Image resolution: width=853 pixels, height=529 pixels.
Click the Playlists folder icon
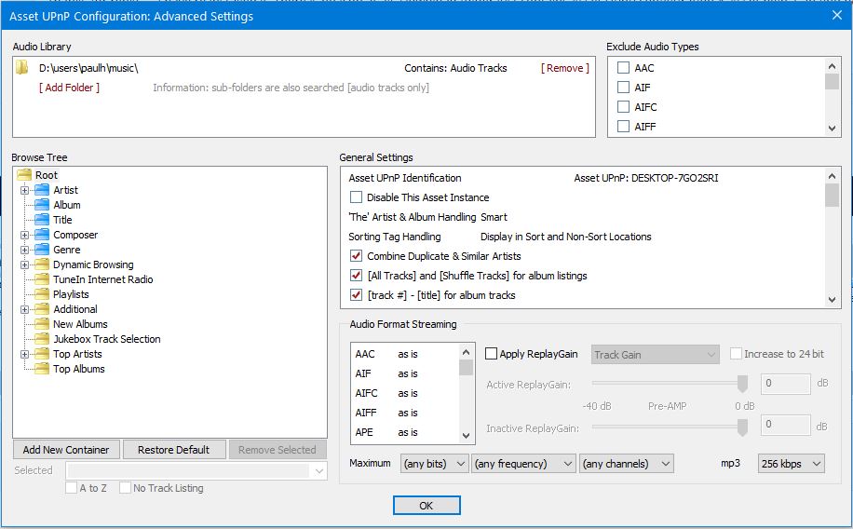point(41,294)
